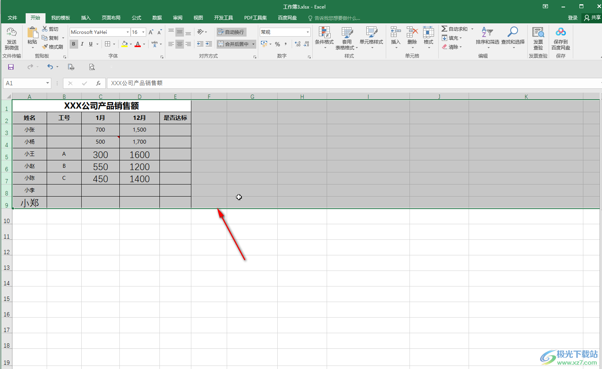Click increase decimal places icon
The width and height of the screenshot is (602, 369).
click(297, 44)
